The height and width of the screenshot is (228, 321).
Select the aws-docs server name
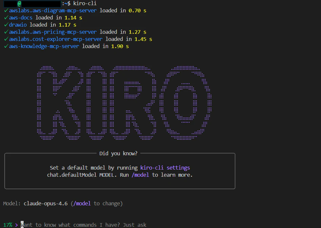point(21,18)
